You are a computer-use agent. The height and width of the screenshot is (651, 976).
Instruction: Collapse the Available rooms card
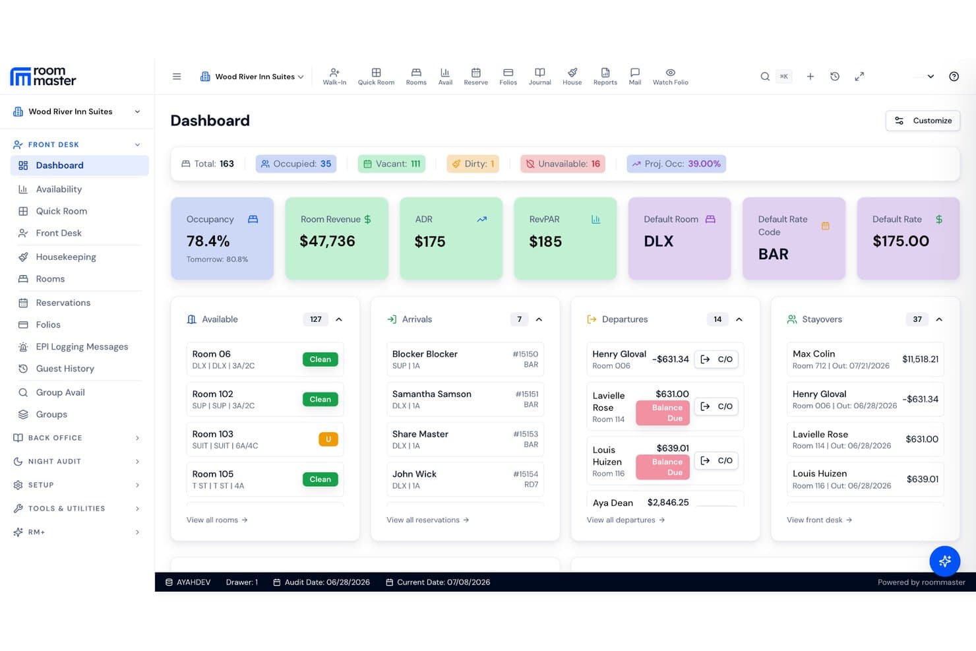pyautogui.click(x=339, y=319)
